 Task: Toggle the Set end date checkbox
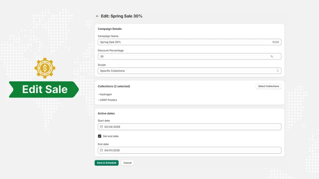pyautogui.click(x=99, y=136)
